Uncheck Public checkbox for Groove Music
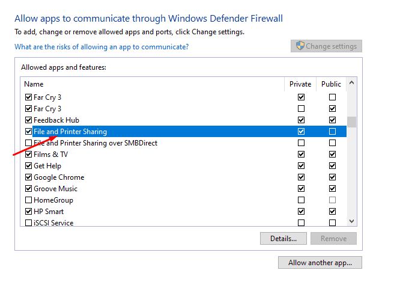The height and width of the screenshot is (285, 394). coord(332,188)
